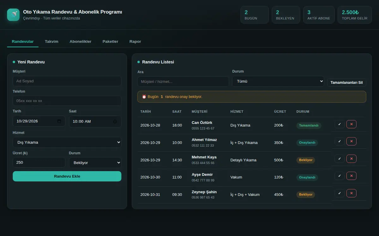This screenshot has height=236, width=379.
Task: Remove Ahmet Yılmaz appointment with the X
Action: [351, 142]
